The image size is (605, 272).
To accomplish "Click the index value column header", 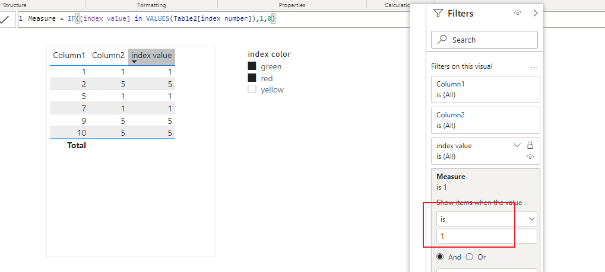I will (151, 56).
